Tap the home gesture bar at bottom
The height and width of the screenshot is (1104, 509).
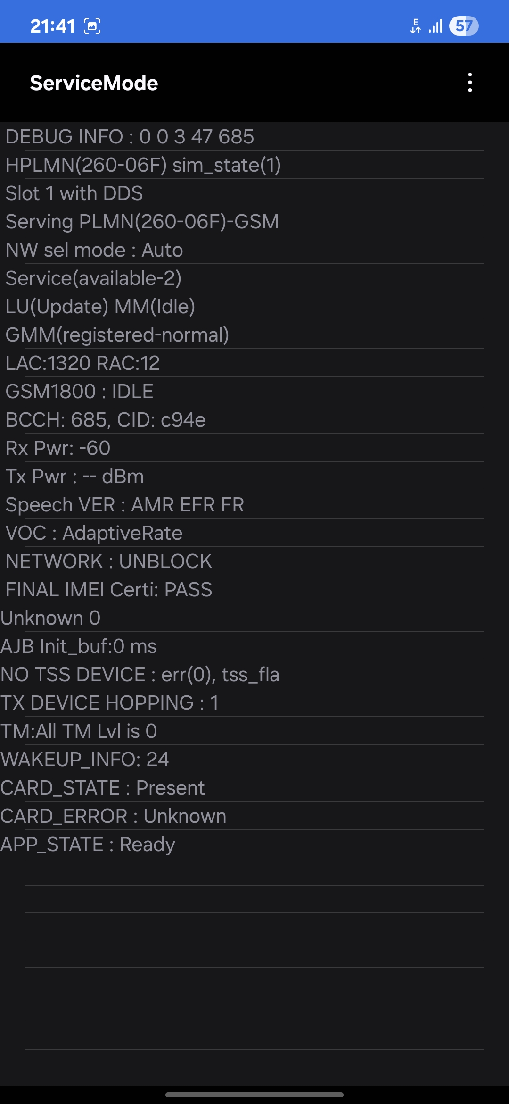pyautogui.click(x=254, y=1095)
